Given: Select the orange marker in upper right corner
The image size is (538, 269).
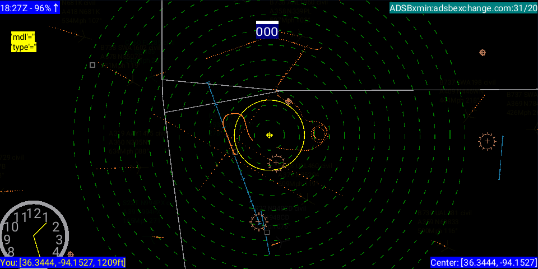Looking at the screenshot, I should (x=482, y=53).
